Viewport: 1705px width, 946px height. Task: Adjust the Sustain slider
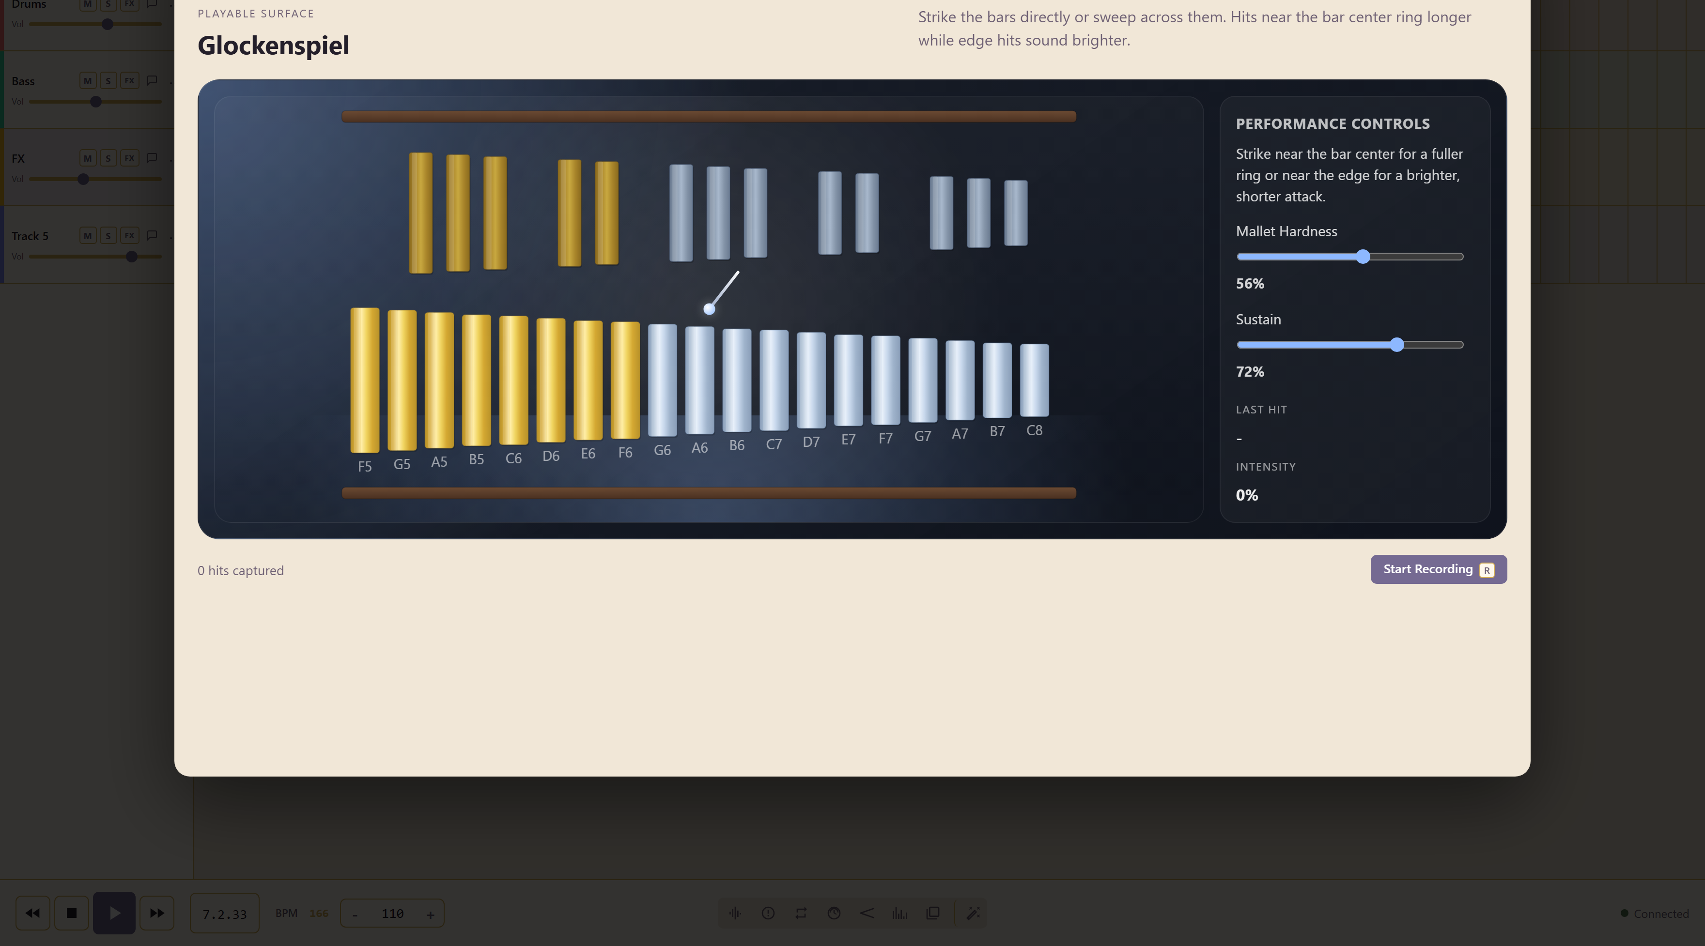tap(1349, 345)
